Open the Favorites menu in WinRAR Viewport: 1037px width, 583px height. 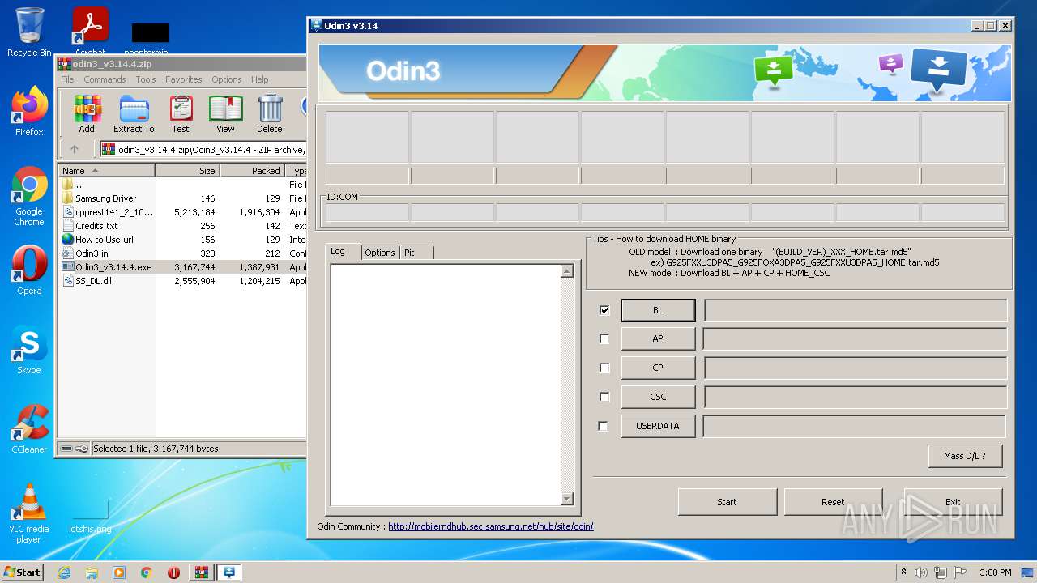[184, 79]
